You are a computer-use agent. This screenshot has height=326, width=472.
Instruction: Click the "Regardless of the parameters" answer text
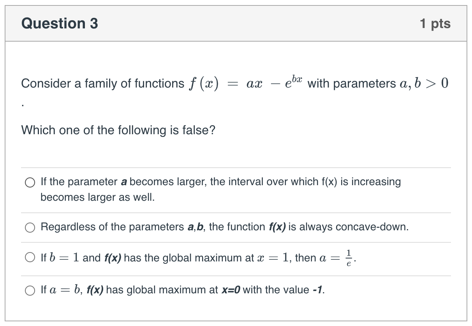[x=112, y=227]
